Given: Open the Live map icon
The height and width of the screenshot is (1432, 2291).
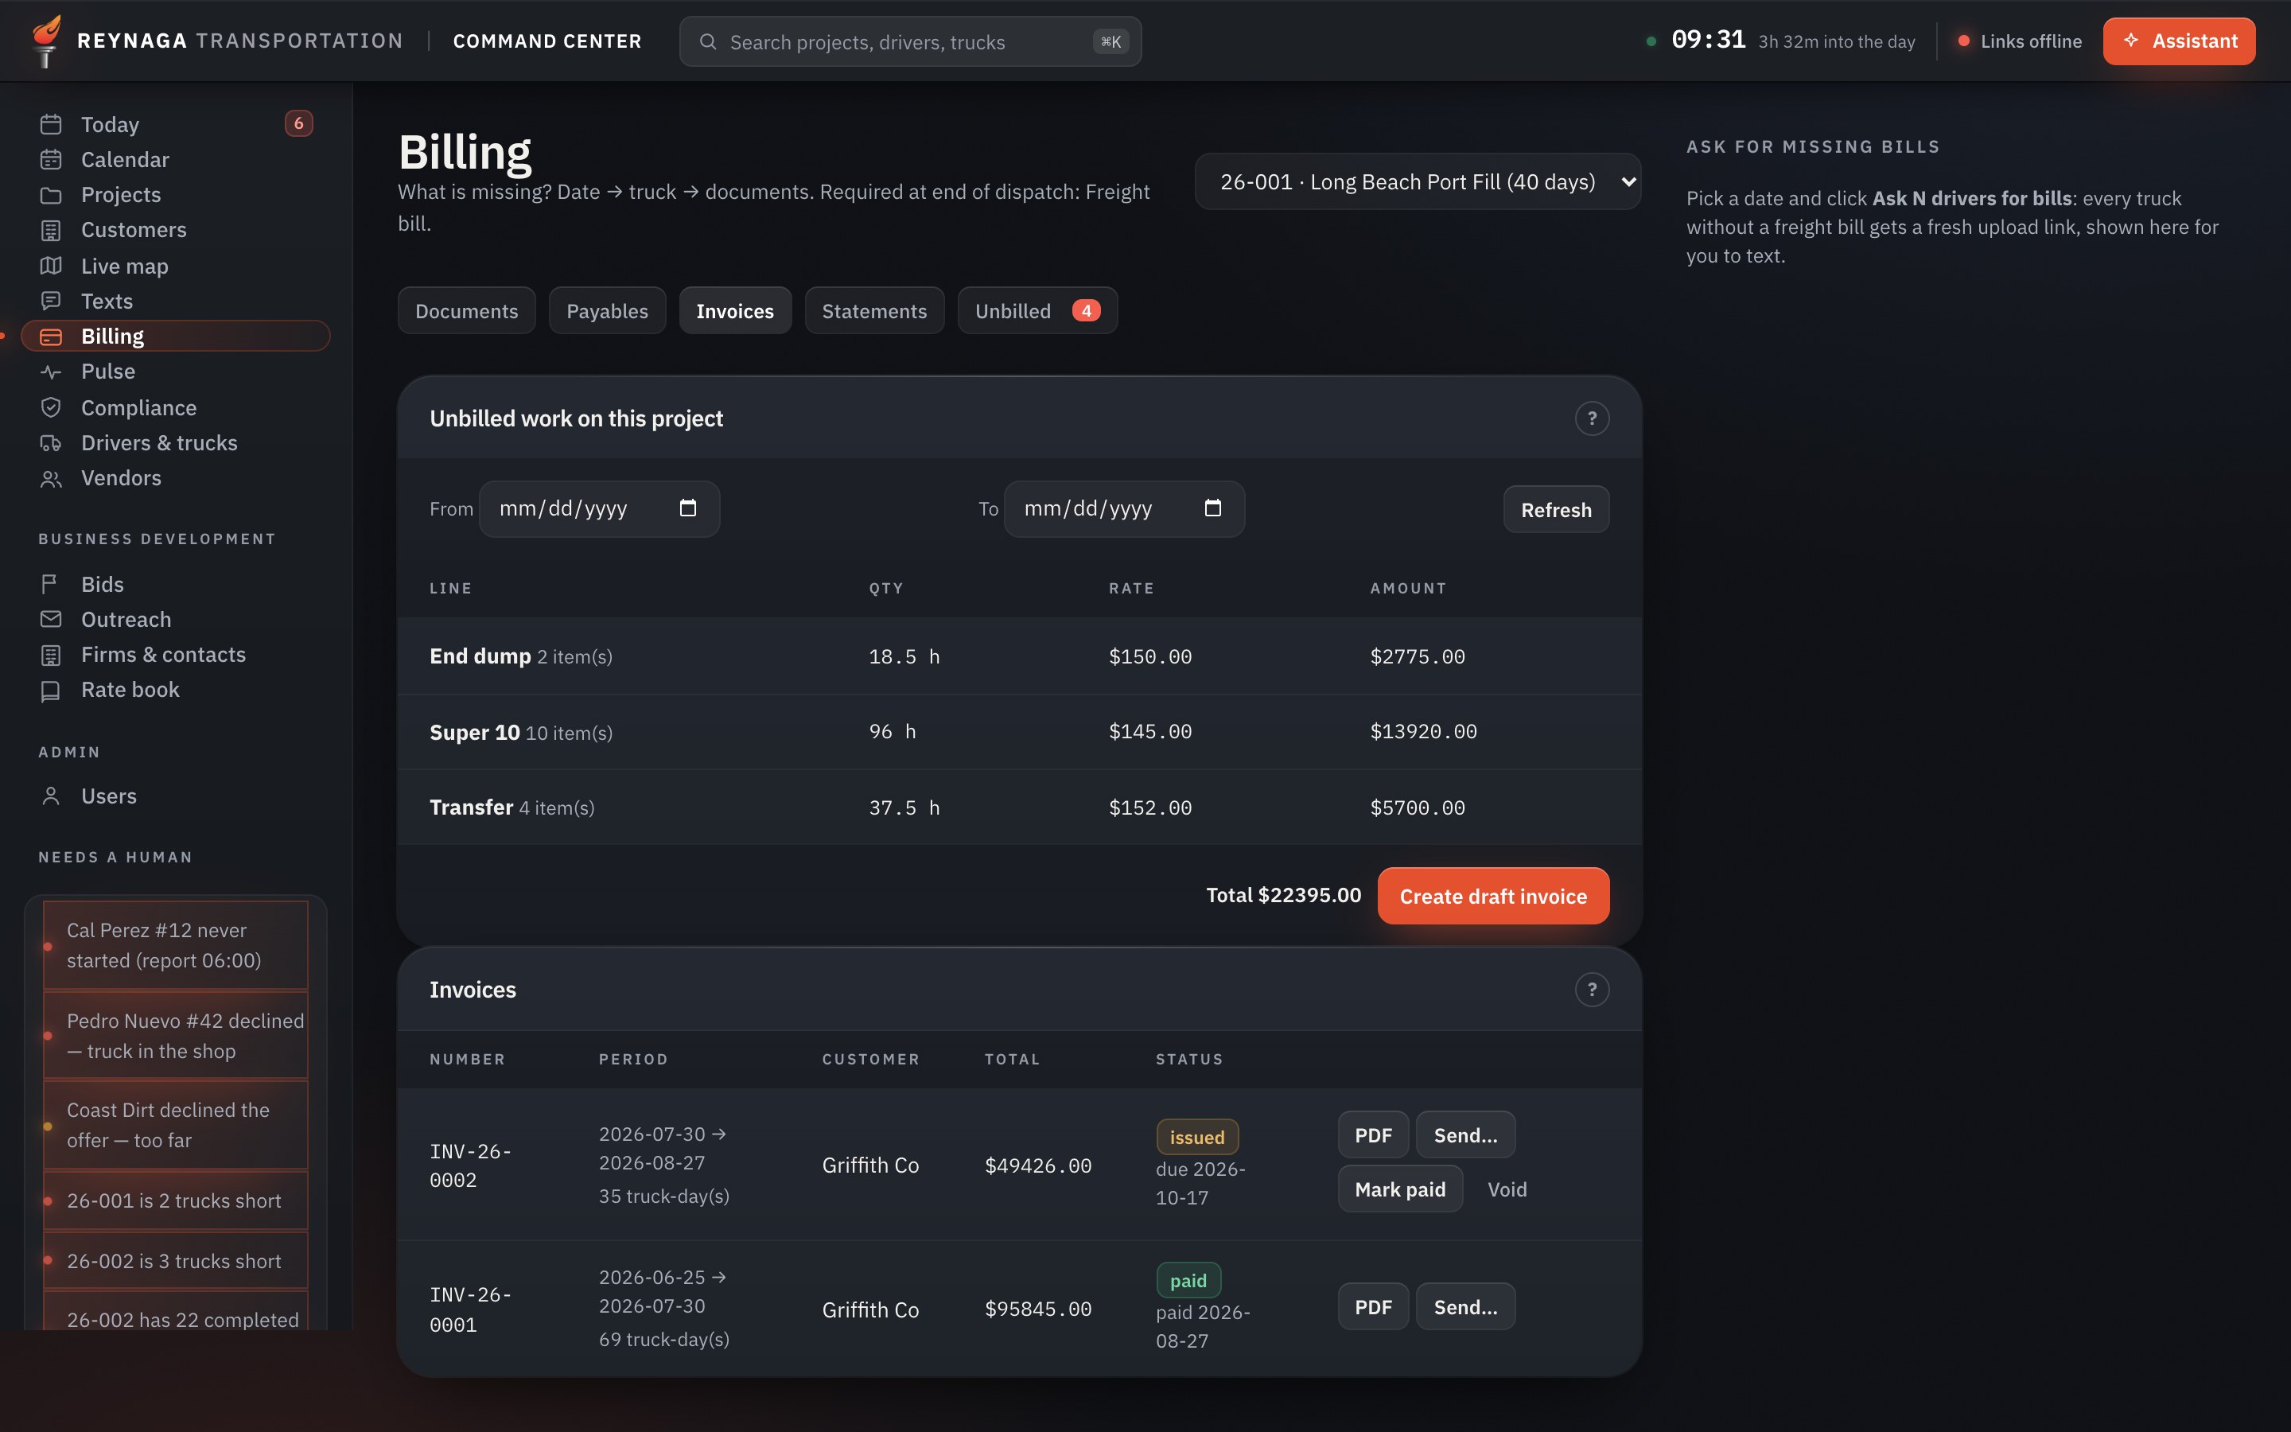Looking at the screenshot, I should pyautogui.click(x=51, y=267).
